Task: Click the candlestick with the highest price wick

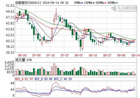Action: coord(56,14)
